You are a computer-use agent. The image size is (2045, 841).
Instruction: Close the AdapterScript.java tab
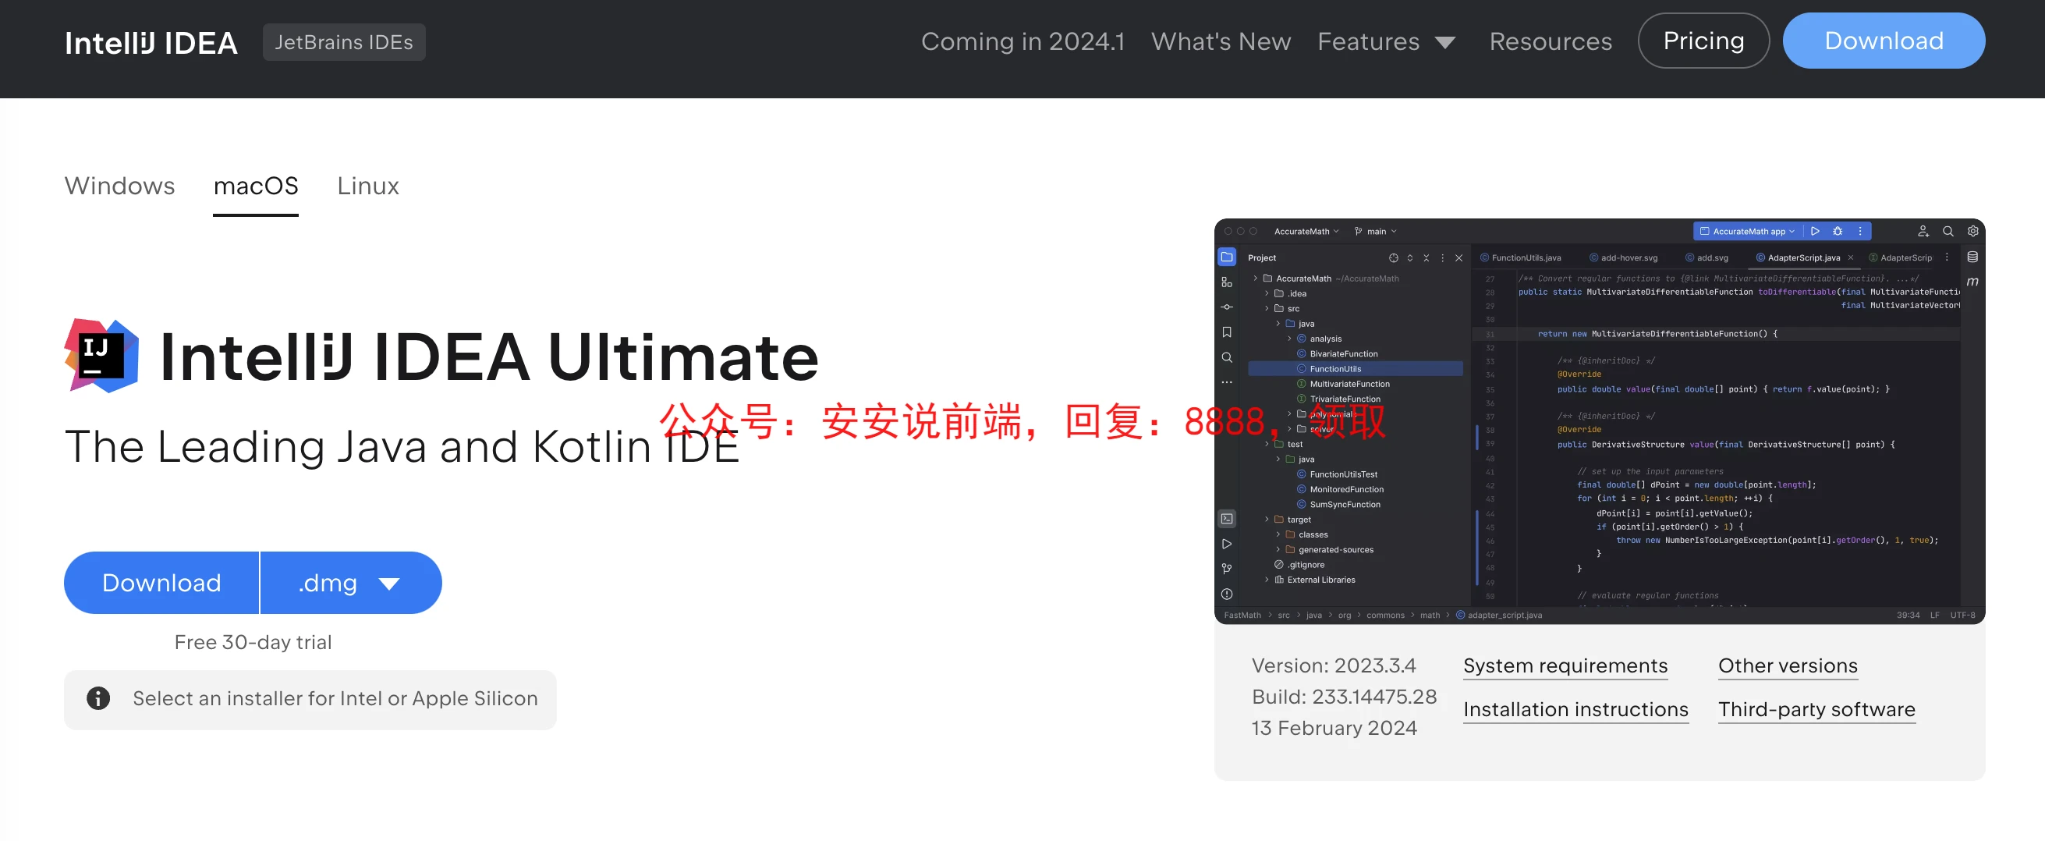tap(1851, 257)
